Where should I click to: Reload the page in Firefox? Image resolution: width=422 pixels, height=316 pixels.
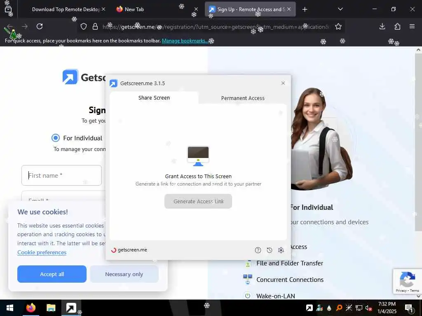point(40,26)
